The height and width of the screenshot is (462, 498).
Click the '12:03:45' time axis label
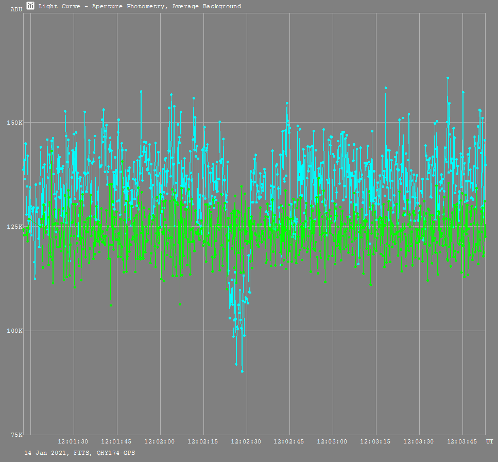(x=462, y=442)
